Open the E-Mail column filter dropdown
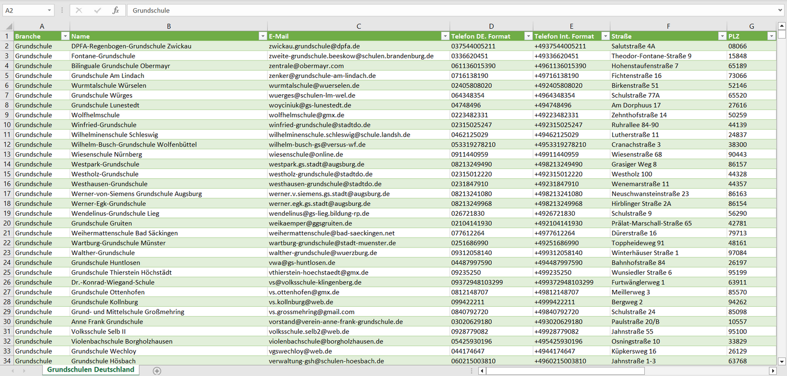Screen dimensions: 787x376 point(444,36)
